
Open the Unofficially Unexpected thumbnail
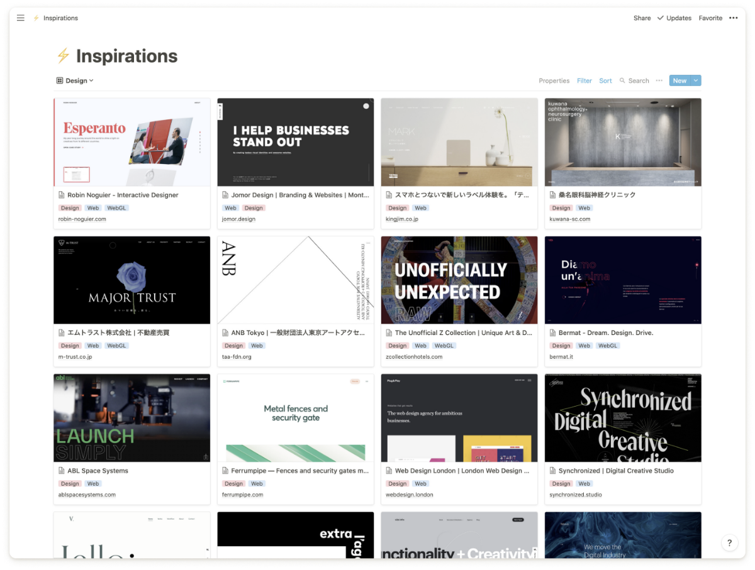point(459,280)
